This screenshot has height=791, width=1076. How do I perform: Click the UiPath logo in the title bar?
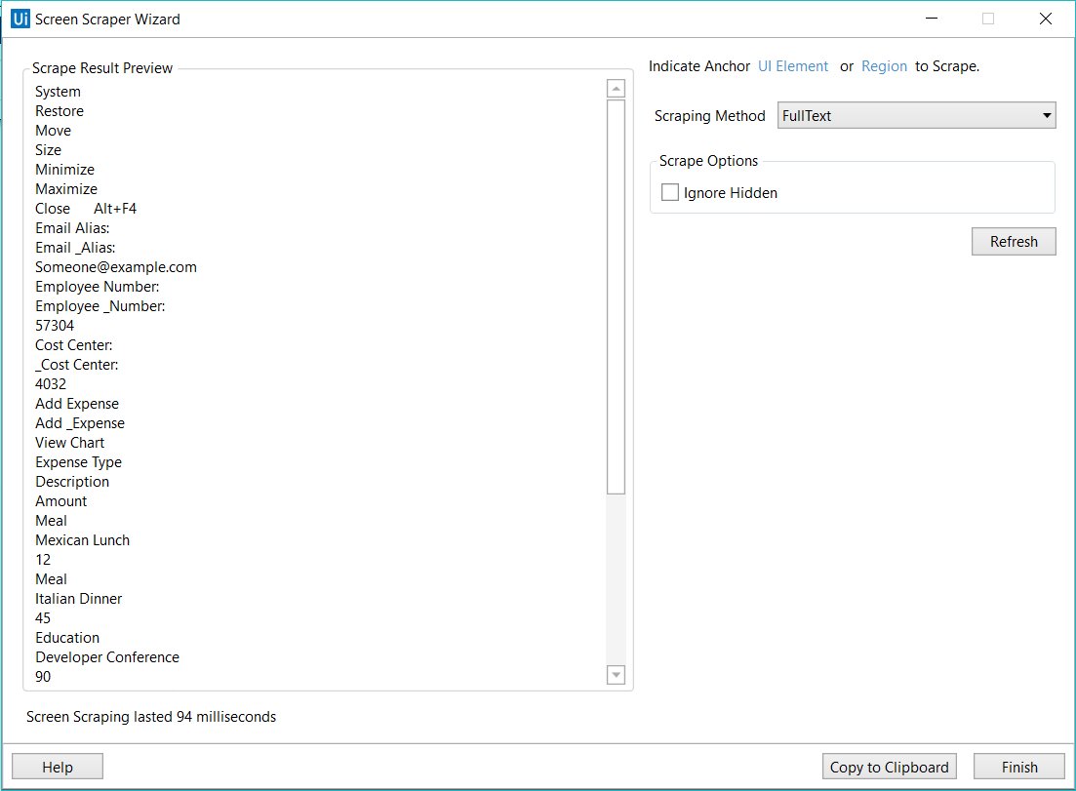20,19
